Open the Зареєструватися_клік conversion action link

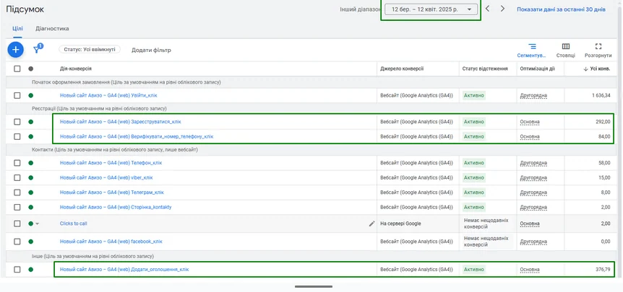121,122
